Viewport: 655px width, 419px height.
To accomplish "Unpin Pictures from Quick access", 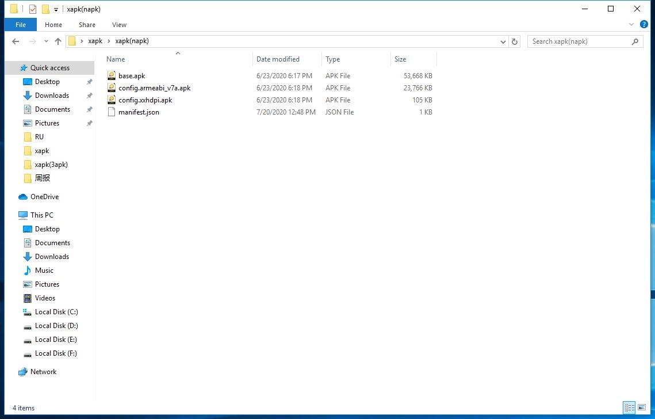I will click(89, 123).
